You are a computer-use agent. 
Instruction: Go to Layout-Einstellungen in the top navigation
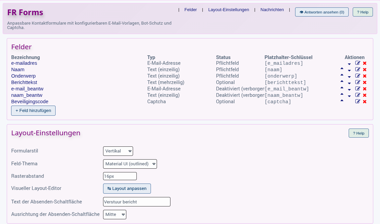[x=228, y=10]
